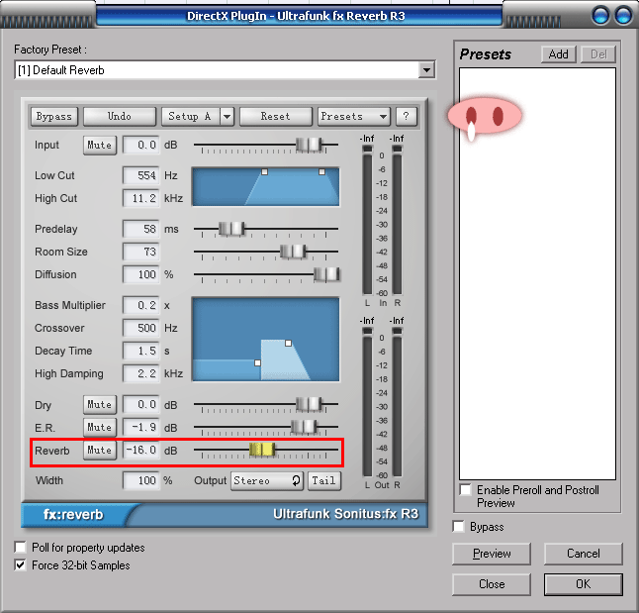
Task: Mute the E.R. signal
Action: (100, 427)
